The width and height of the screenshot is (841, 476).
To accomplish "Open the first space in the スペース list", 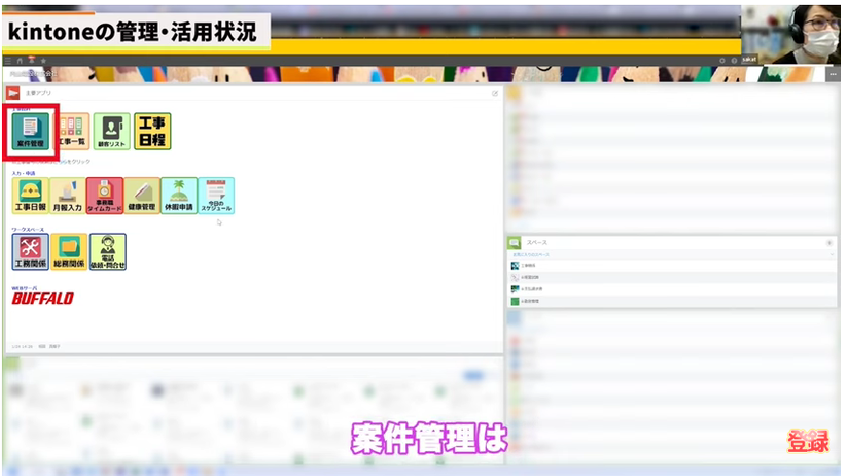I will (x=671, y=265).
